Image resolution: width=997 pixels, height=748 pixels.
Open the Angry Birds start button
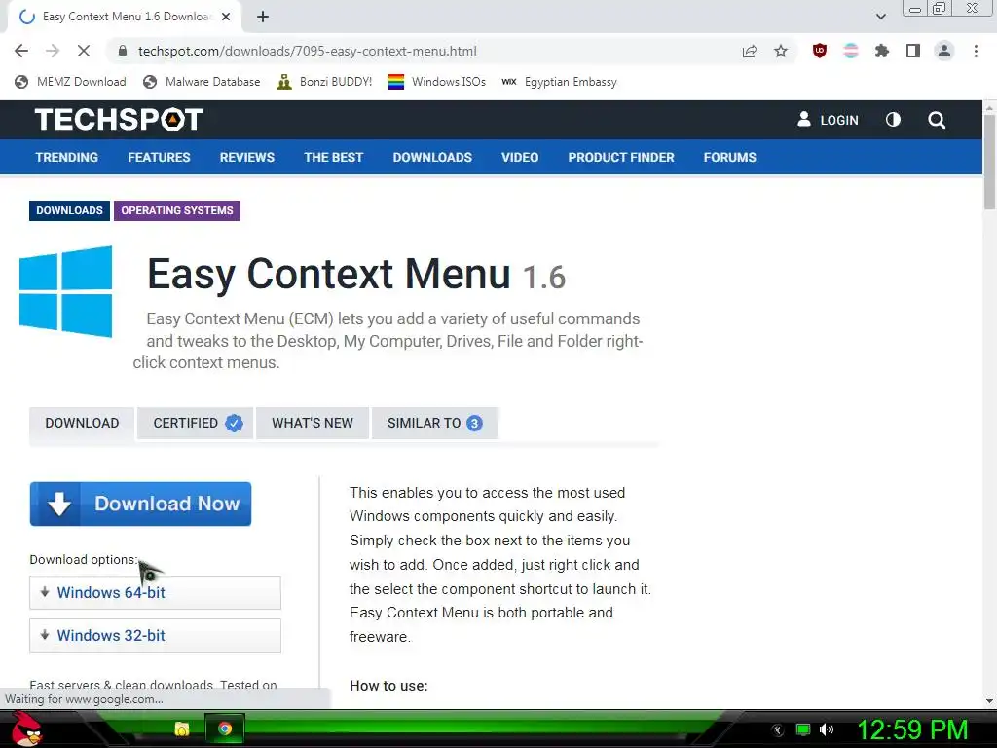point(27,729)
